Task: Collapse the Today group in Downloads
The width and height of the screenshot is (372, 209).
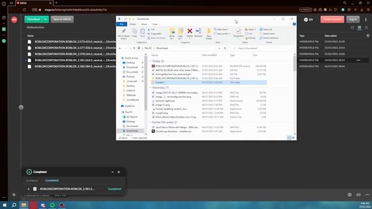Action: pos(151,61)
